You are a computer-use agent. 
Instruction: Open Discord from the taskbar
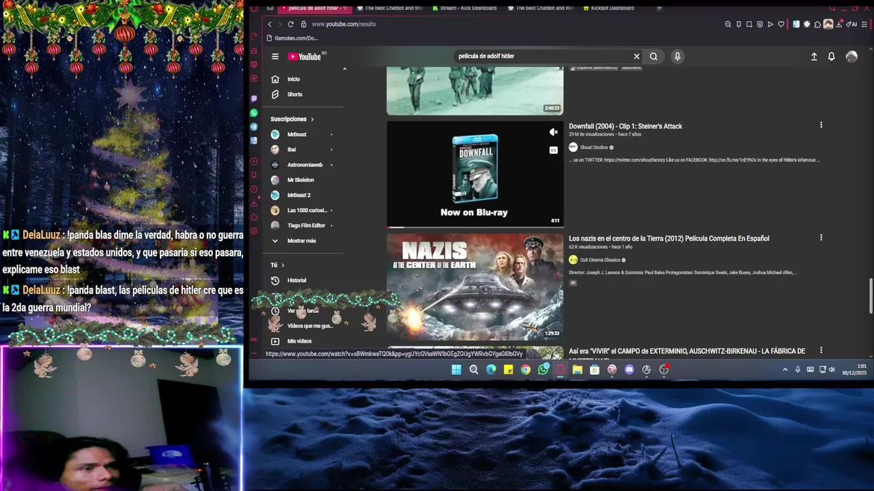629,370
